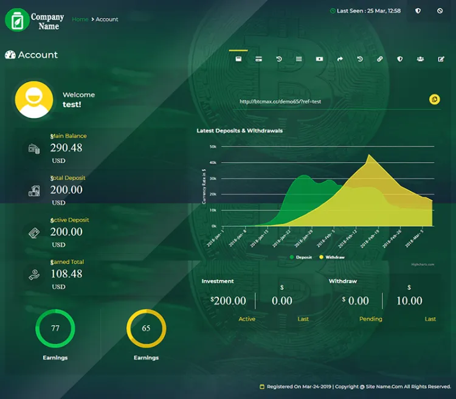Viewport: 456px width, 399px height.
Task: Copy referral link with yellow copy icon
Action: click(x=435, y=100)
